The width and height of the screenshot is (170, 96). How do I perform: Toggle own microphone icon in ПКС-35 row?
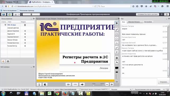(x=25, y=25)
